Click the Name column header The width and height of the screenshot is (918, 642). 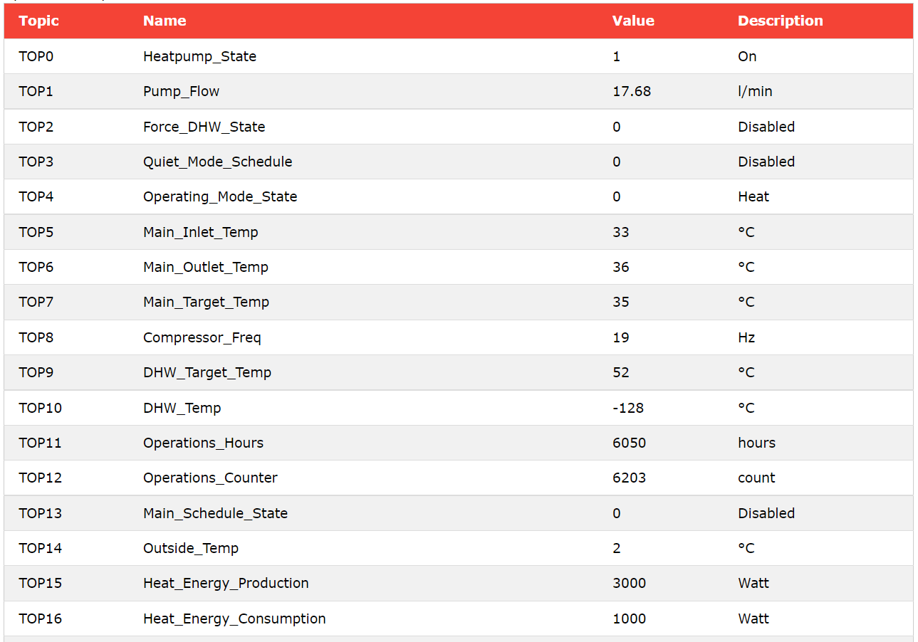pyautogui.click(x=165, y=21)
